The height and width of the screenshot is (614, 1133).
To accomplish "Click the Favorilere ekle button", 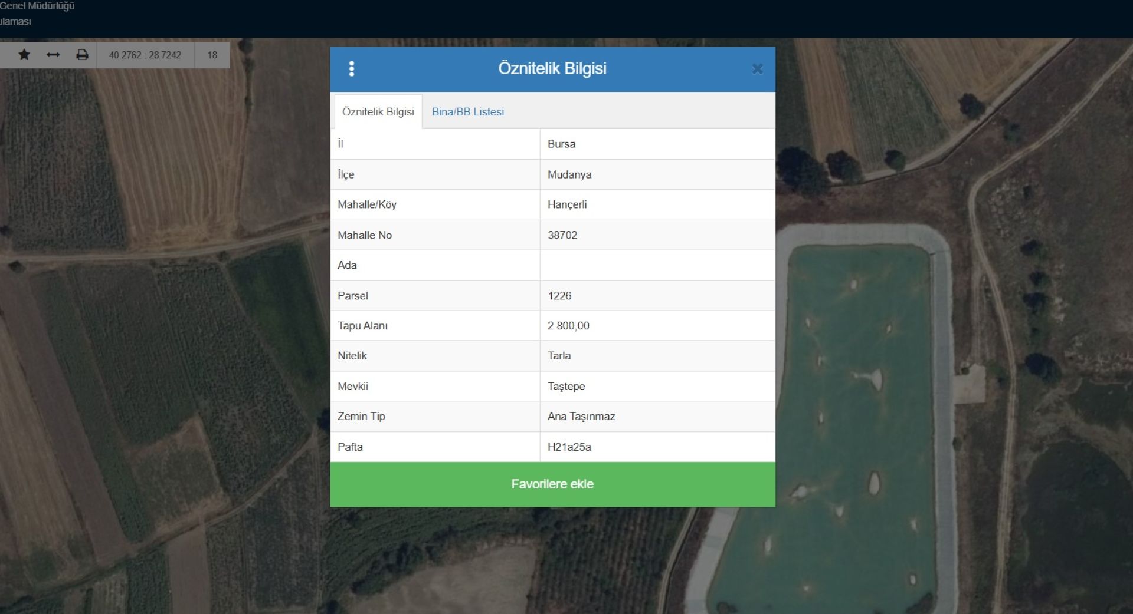I will click(552, 484).
